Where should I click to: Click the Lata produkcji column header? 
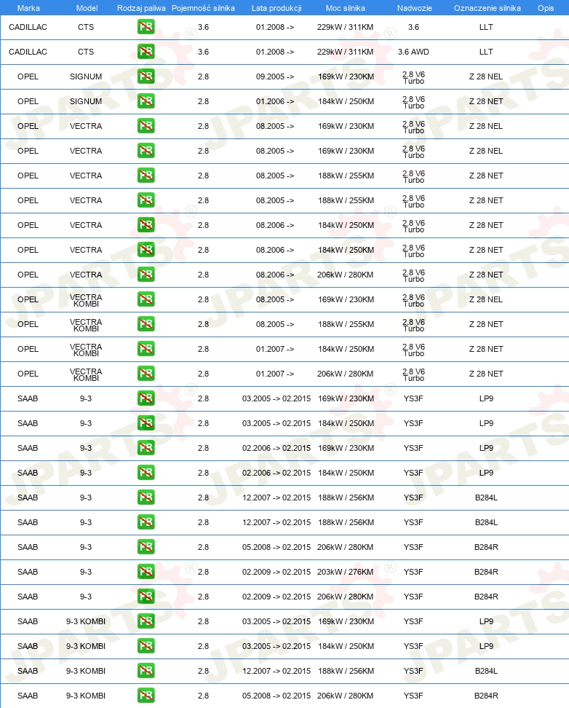tap(276, 8)
